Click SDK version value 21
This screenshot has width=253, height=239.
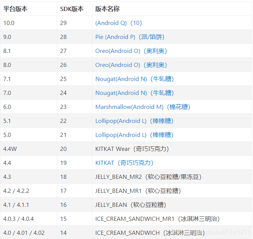[63, 135]
